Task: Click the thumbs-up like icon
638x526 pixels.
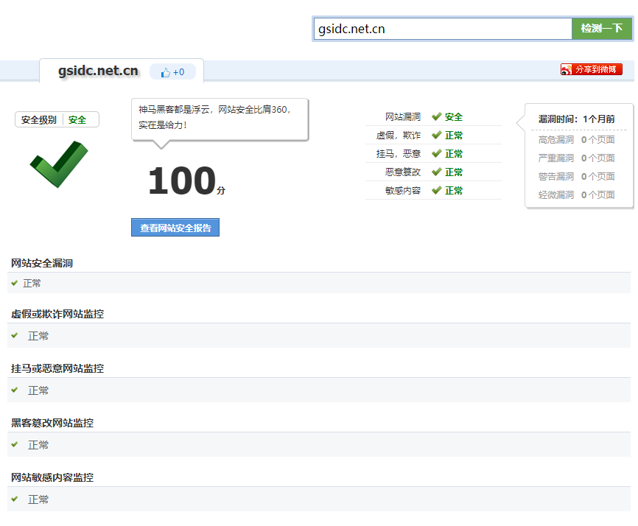Action: click(x=165, y=72)
